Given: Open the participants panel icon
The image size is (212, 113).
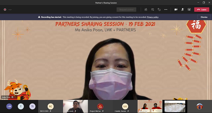Looking at the screenshot, I should (x=146, y=9).
